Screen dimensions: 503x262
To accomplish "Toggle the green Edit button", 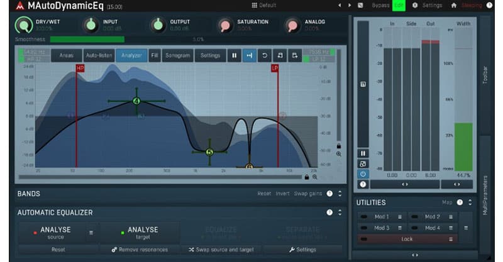I will (399, 6).
